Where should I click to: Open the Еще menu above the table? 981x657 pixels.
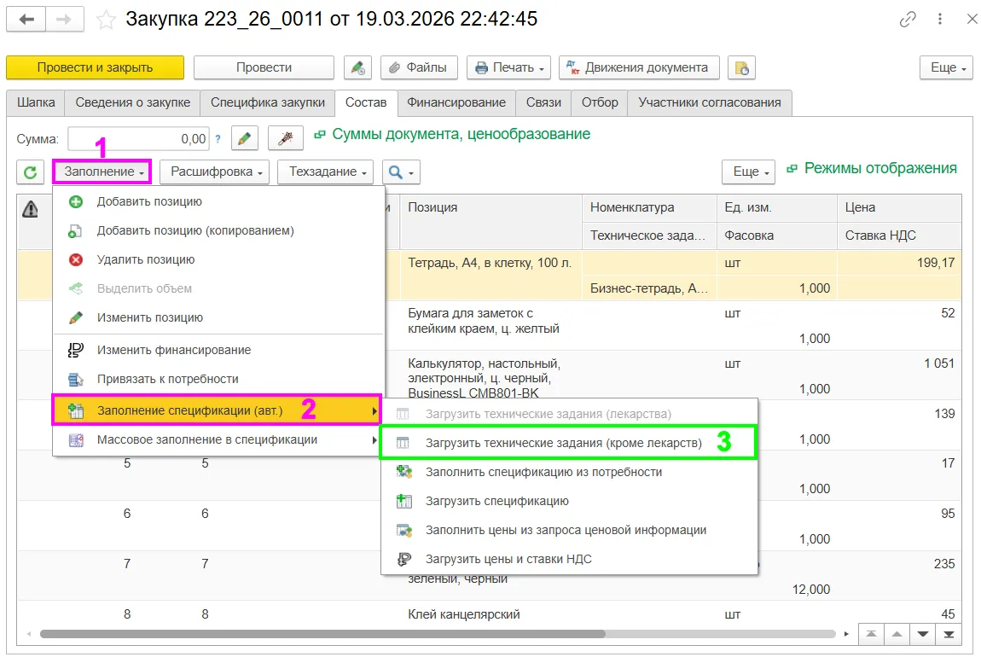click(748, 172)
